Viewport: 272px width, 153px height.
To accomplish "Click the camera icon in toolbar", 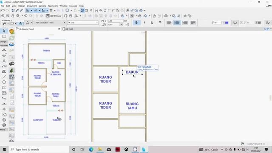I will [166, 16].
